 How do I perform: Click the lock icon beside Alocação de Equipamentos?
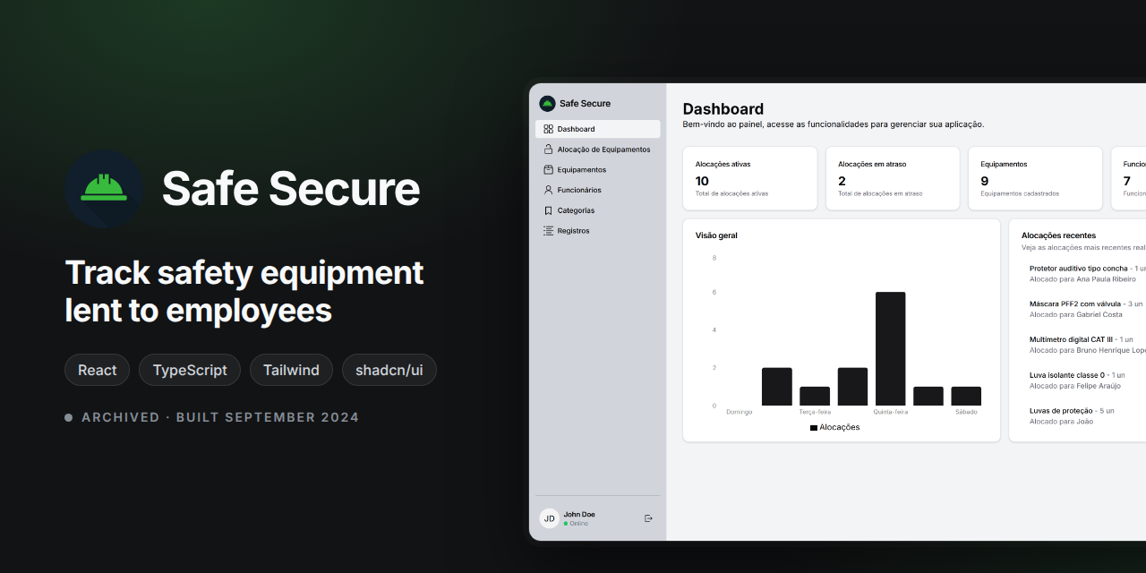point(548,150)
